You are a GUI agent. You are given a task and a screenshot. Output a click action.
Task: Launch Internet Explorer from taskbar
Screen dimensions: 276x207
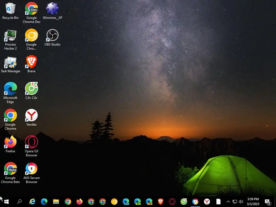[x=32, y=202]
